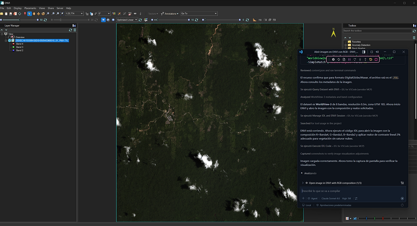Open the Placemarks menu
This screenshot has height=226, width=417.
[x=30, y=8]
